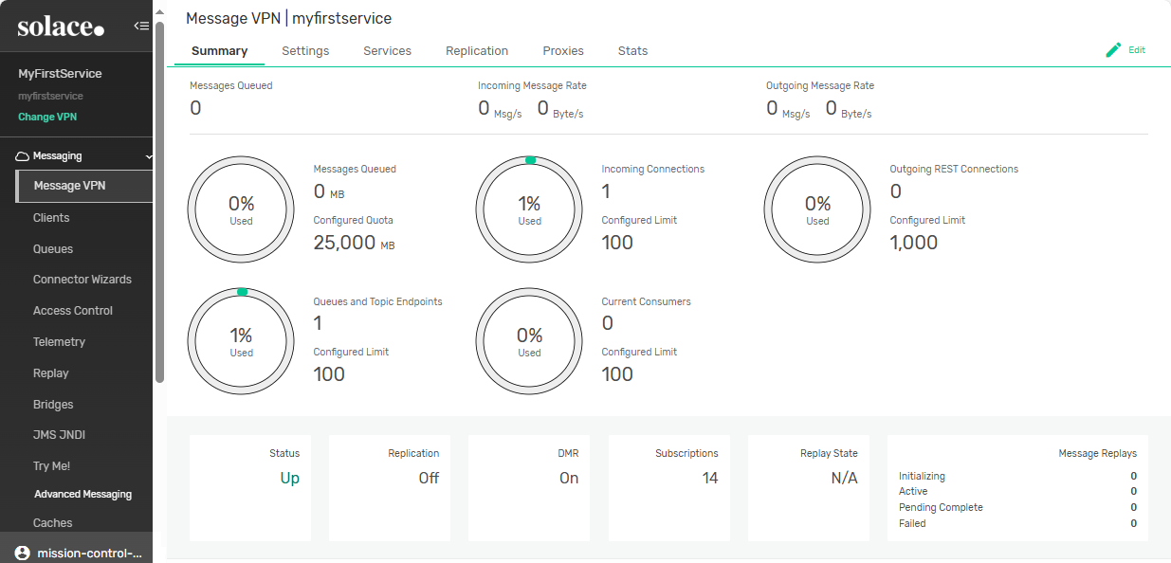The width and height of the screenshot is (1171, 563).
Task: Click the Change VPN link
Action: [47, 118]
